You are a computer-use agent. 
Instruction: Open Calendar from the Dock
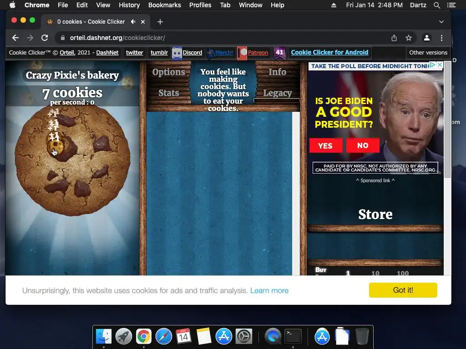tap(184, 337)
